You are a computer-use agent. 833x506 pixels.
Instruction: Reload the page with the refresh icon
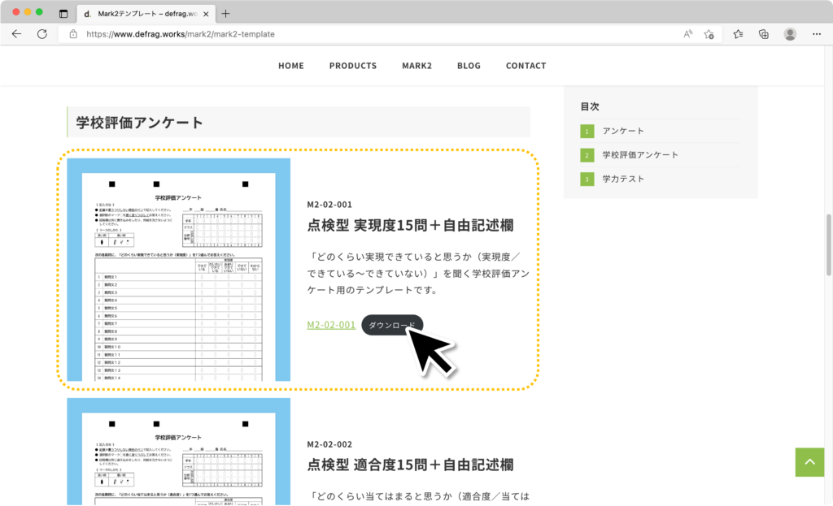(x=42, y=34)
